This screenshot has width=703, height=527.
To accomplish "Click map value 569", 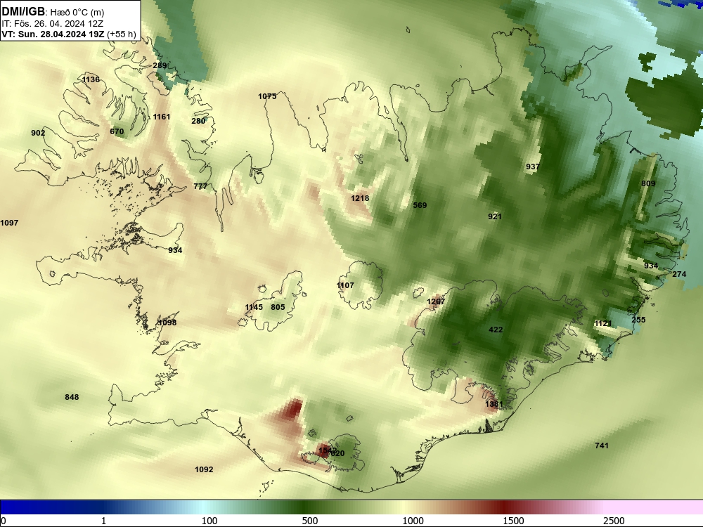I will pyautogui.click(x=420, y=205).
